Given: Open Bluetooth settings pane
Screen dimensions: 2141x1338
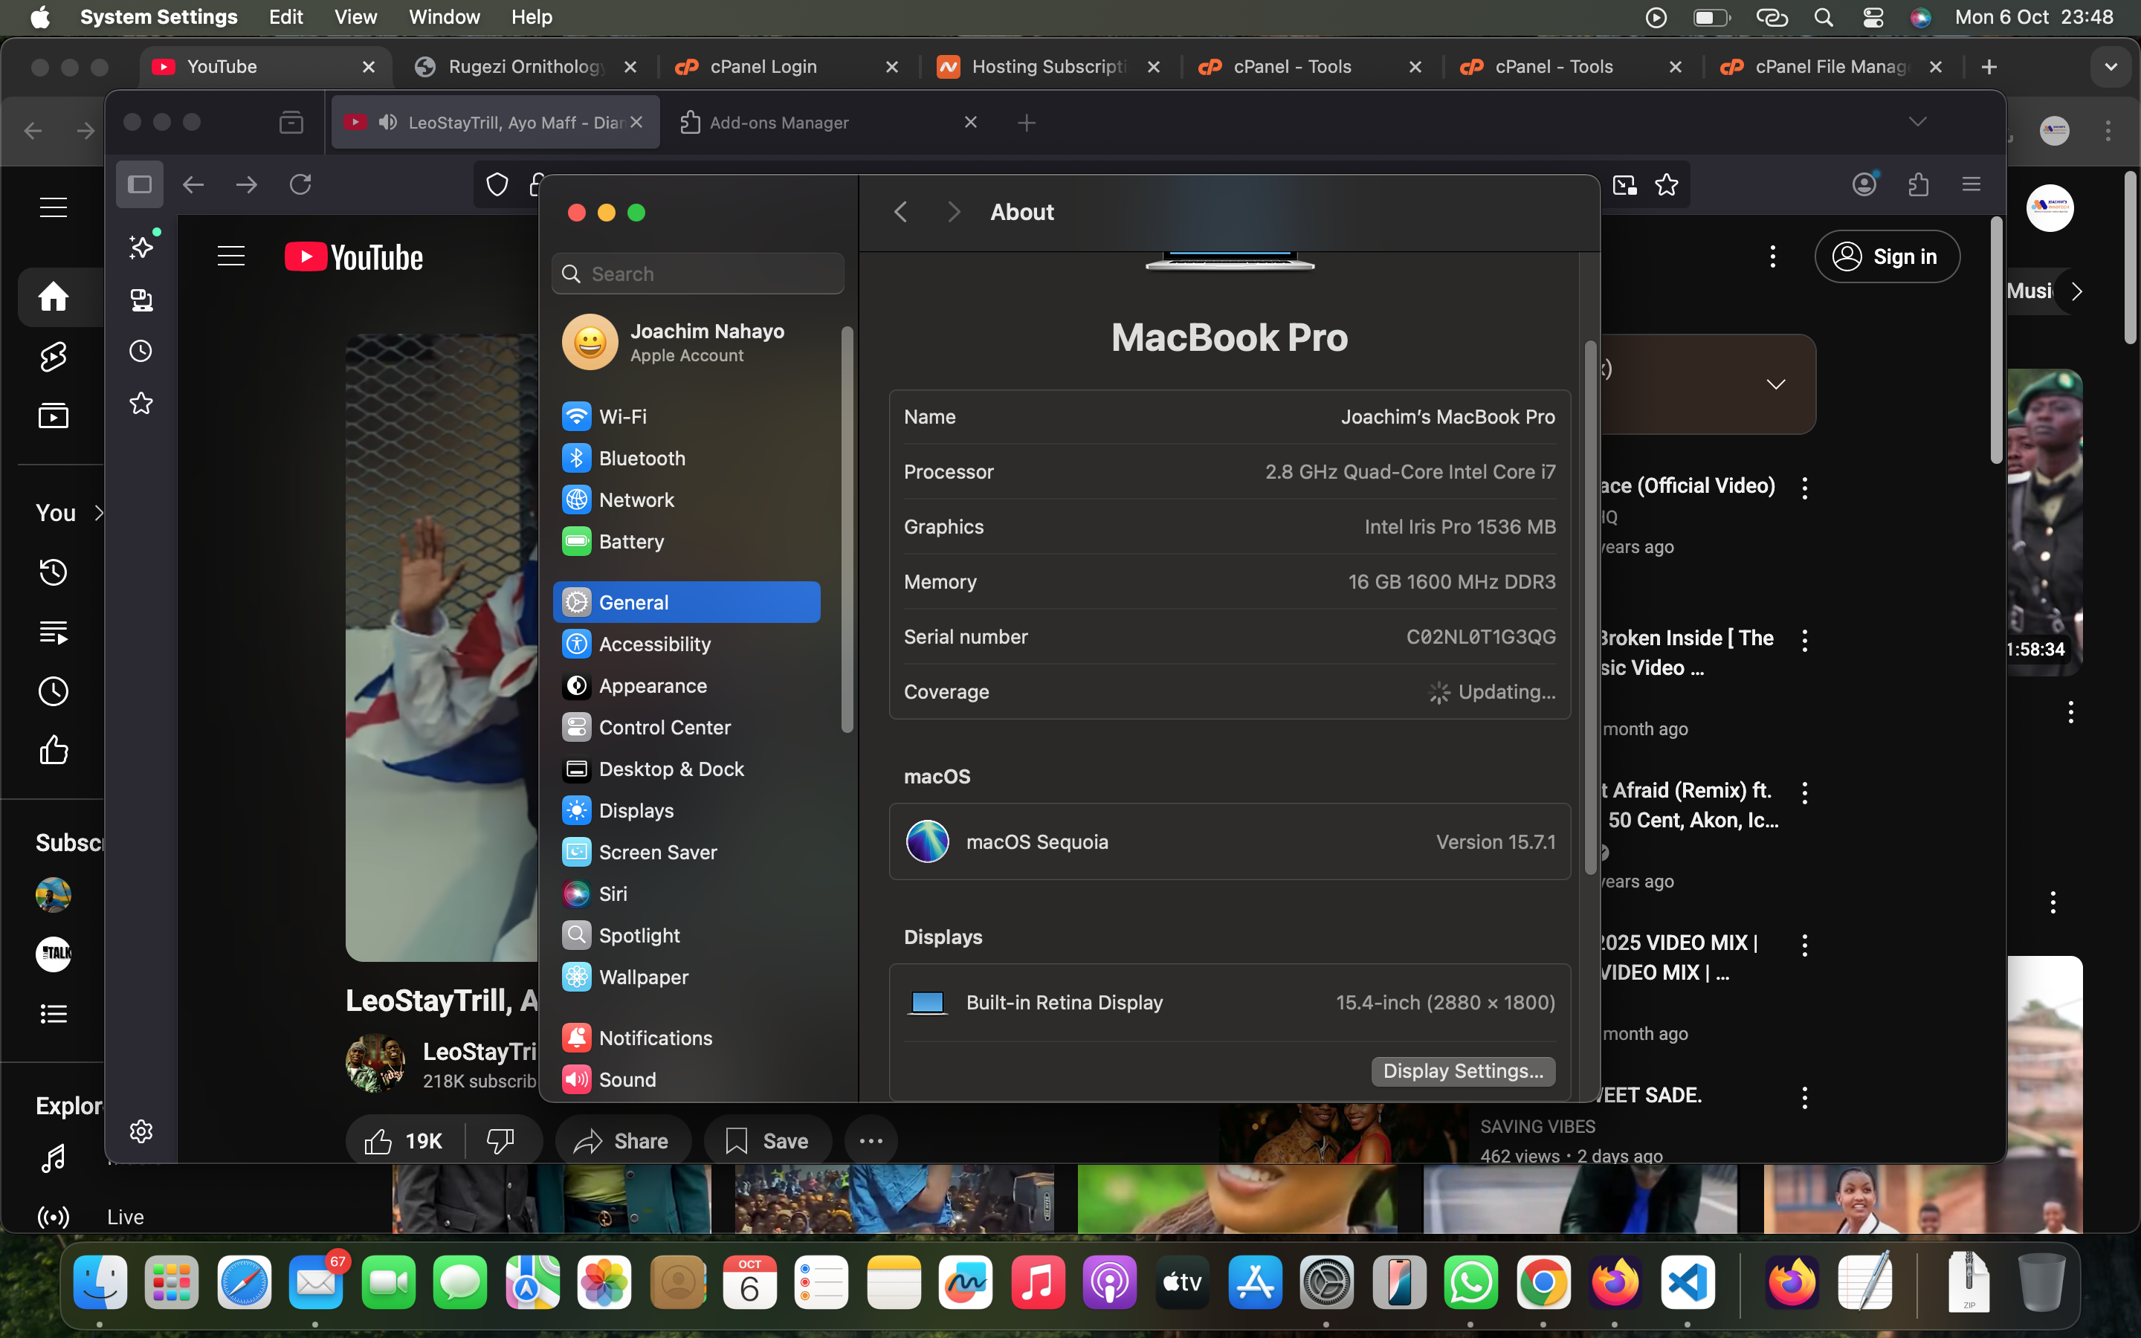Looking at the screenshot, I should [642, 459].
